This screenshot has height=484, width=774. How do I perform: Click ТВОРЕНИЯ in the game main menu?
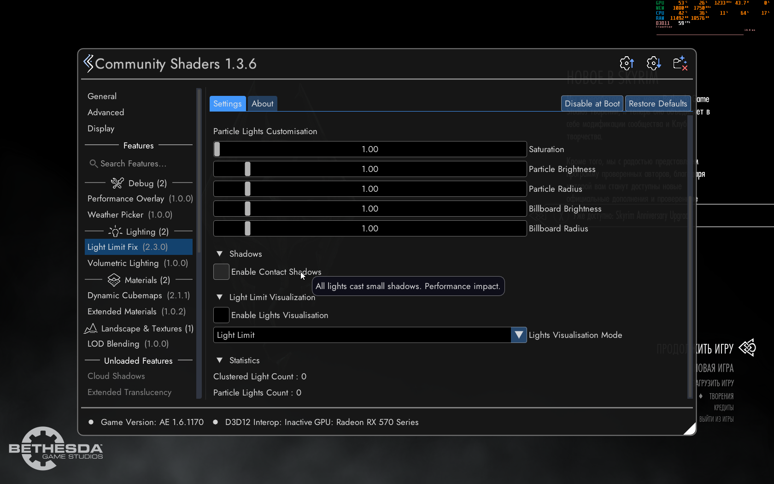[721, 396]
